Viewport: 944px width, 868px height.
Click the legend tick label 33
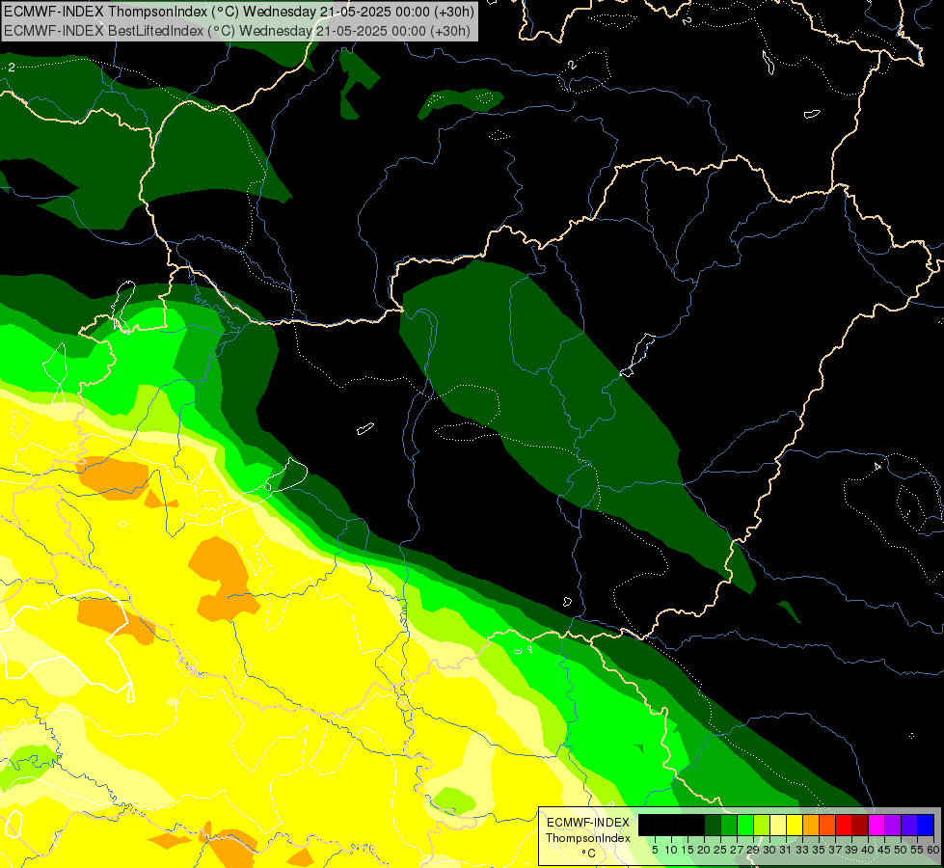802,850
